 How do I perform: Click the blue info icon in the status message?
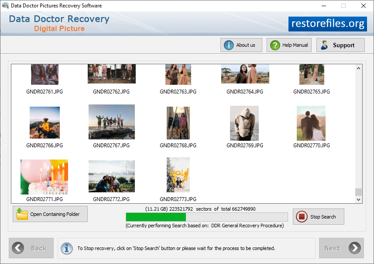(66, 248)
